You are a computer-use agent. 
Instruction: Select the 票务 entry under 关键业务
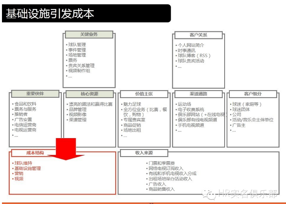pos(73,60)
